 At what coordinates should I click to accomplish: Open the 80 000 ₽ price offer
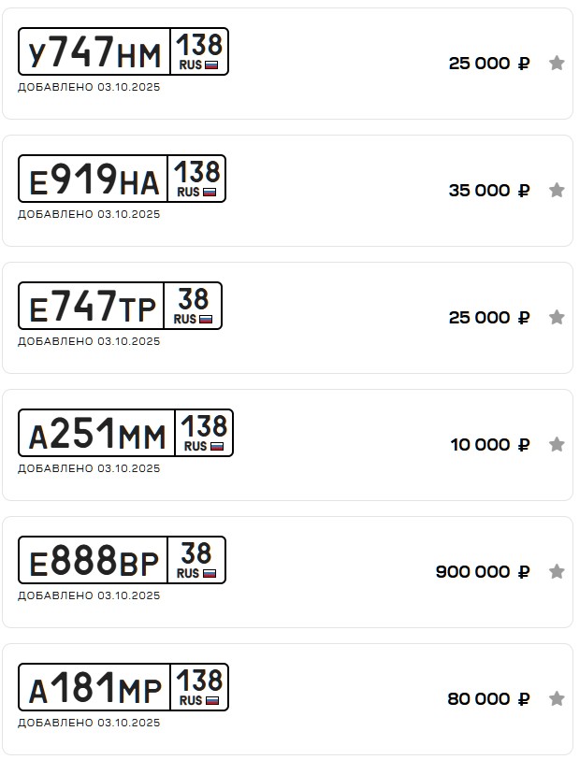click(x=488, y=699)
